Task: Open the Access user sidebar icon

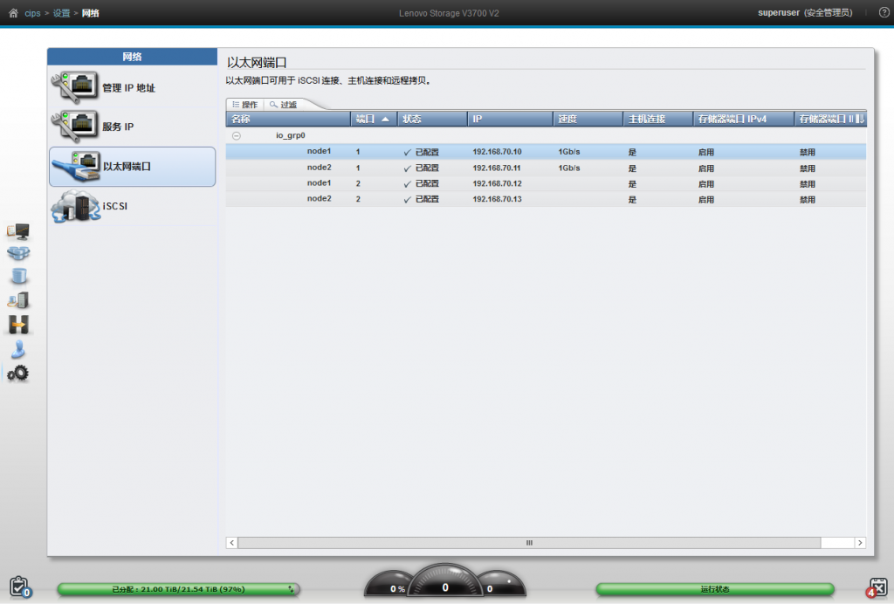Action: click(x=17, y=349)
